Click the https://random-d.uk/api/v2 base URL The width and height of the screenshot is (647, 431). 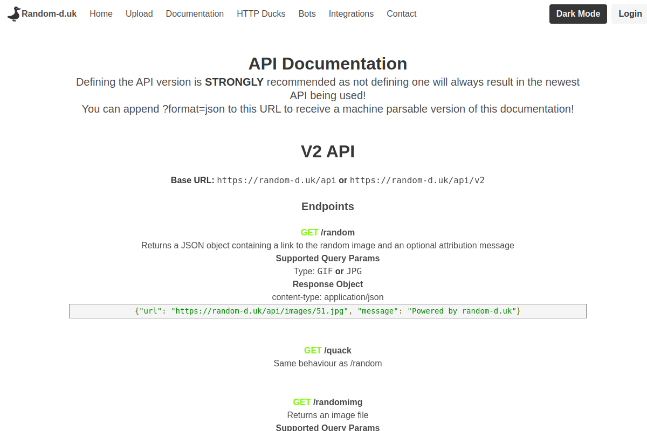(417, 180)
